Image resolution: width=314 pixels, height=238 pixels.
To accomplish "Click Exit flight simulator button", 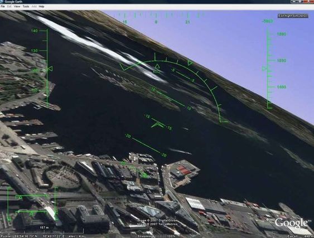I will [293, 16].
